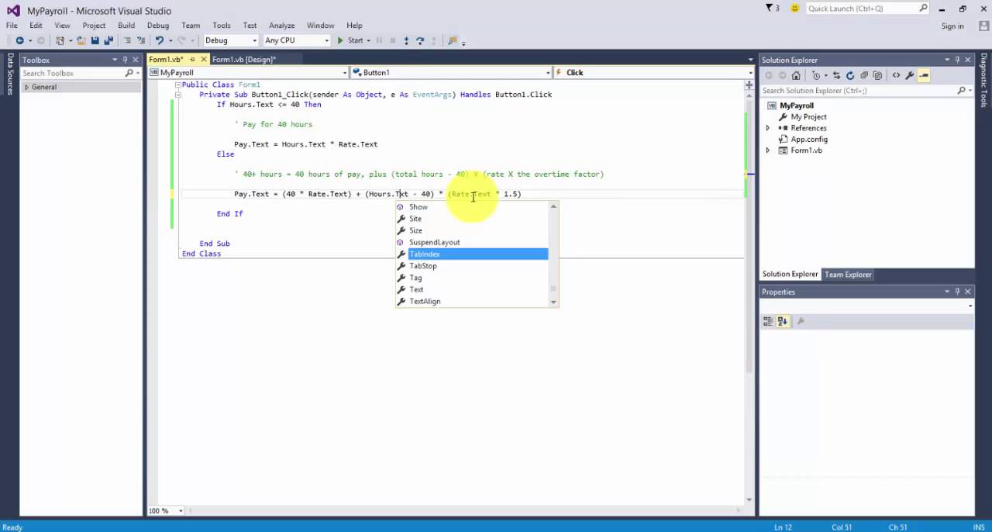
Task: Click the Search Solution Explorer field
Action: pos(866,91)
